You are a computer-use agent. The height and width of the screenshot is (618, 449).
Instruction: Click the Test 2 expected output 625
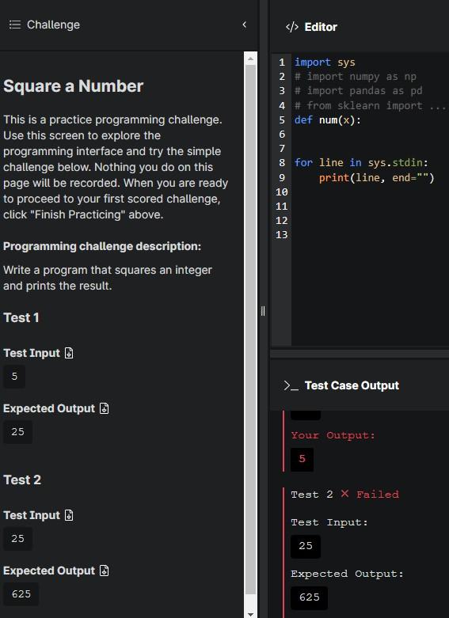coord(21,594)
